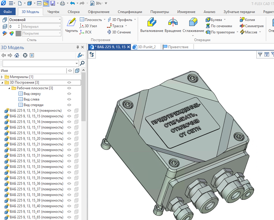Open the Основной style dropdown
The height and width of the screenshot is (220, 274).
[60, 20]
